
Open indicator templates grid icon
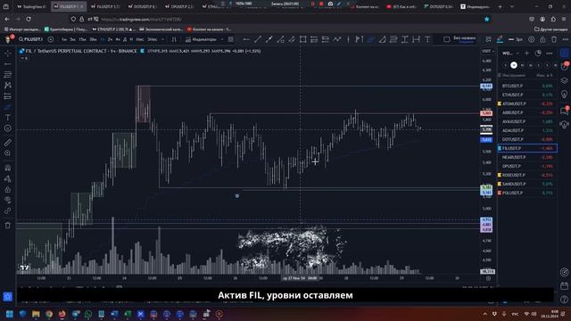click(231, 39)
